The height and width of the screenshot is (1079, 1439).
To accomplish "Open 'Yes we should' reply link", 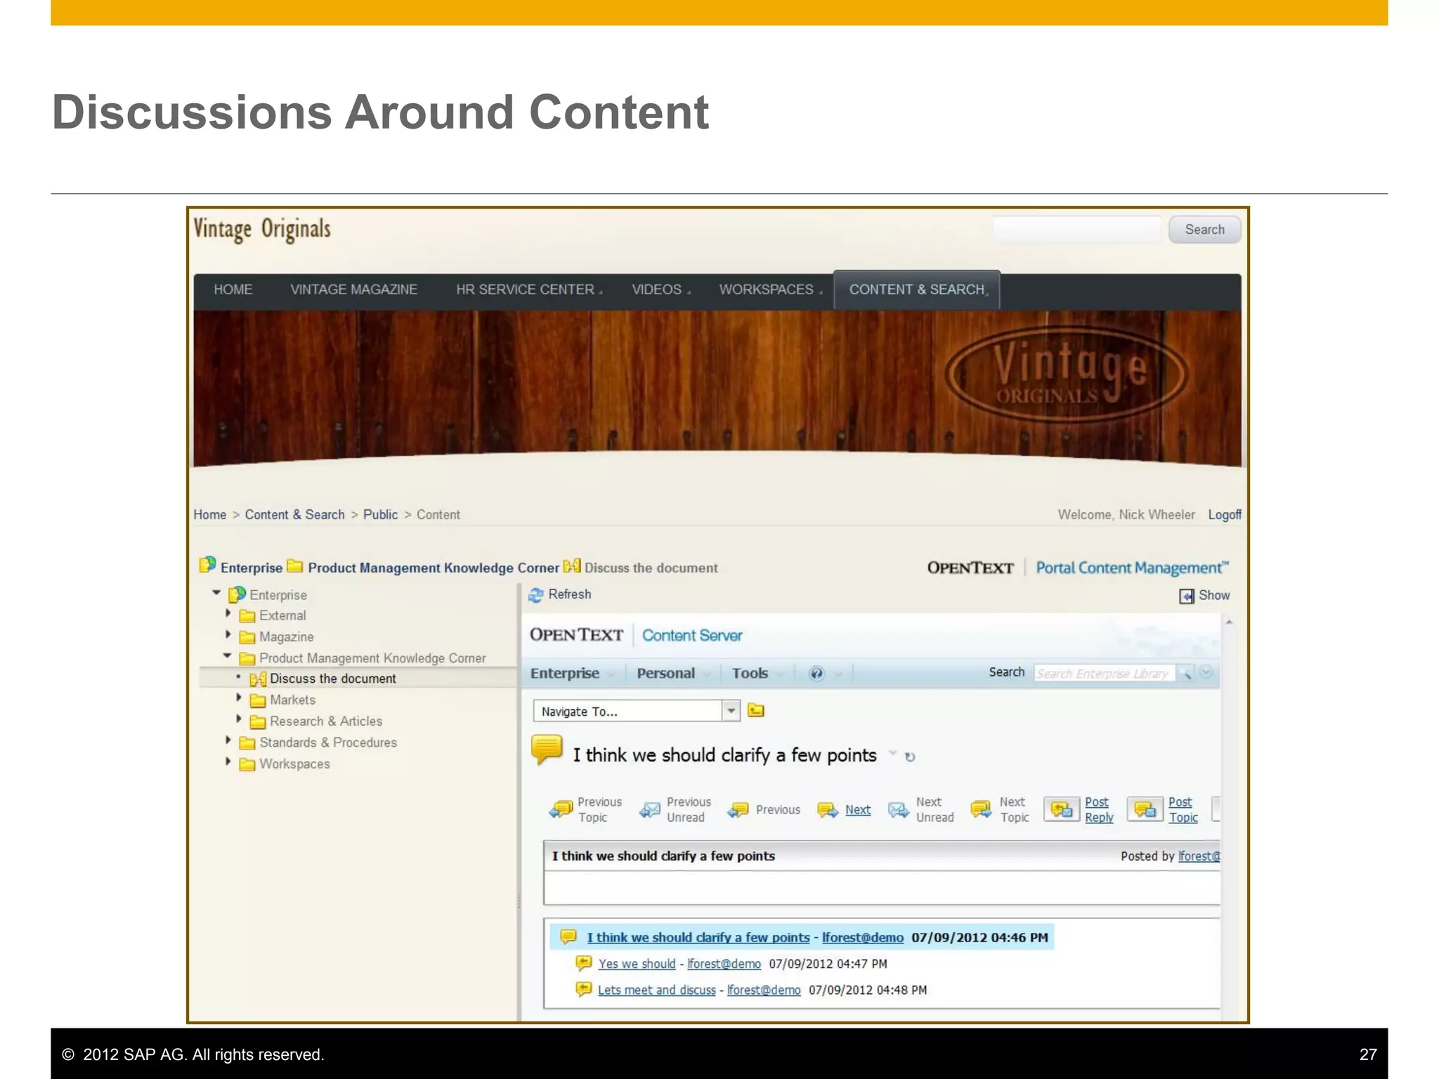I will [x=637, y=964].
